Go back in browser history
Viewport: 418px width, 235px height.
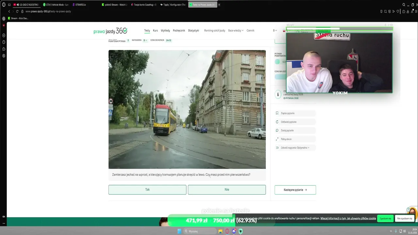9,11
